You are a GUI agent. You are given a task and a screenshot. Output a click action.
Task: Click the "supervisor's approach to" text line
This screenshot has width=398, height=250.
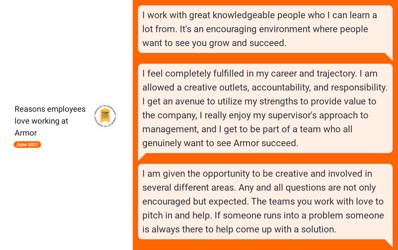pos(255,115)
